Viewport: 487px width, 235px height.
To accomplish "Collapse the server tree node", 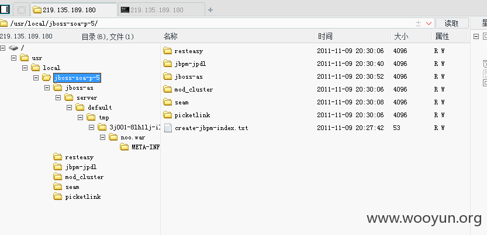I will pyautogui.click(x=58, y=97).
